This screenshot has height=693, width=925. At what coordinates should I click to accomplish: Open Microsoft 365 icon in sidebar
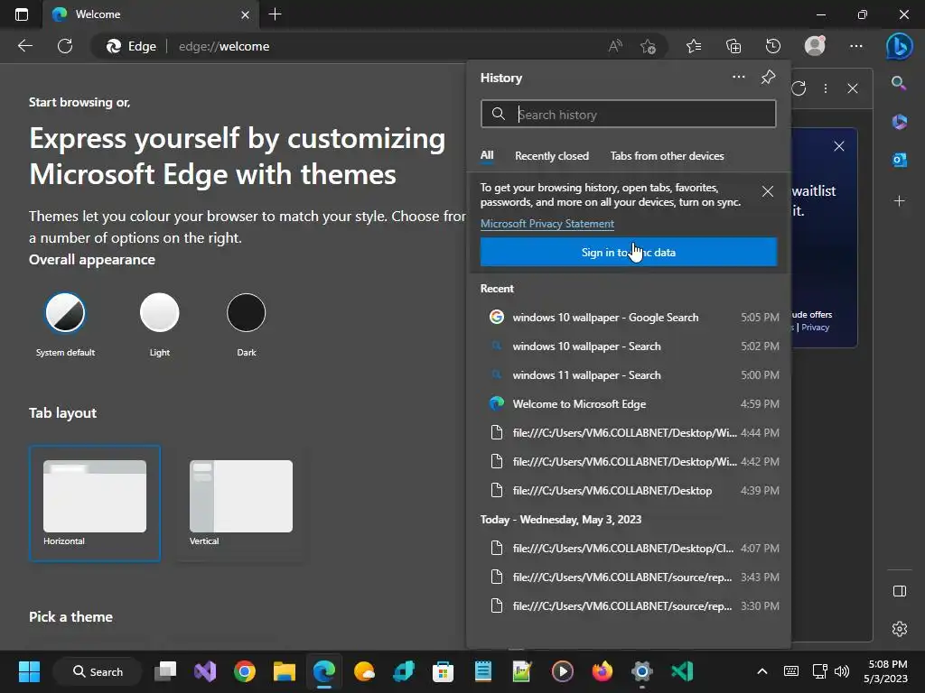pyautogui.click(x=899, y=122)
